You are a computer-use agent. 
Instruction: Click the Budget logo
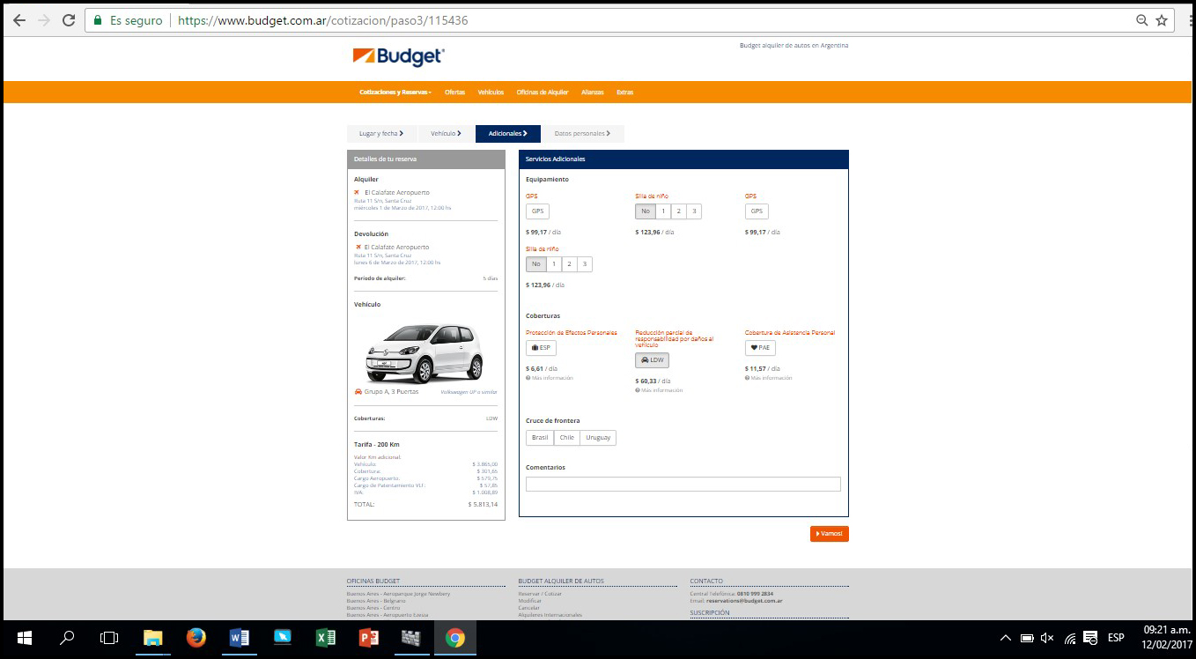point(398,57)
